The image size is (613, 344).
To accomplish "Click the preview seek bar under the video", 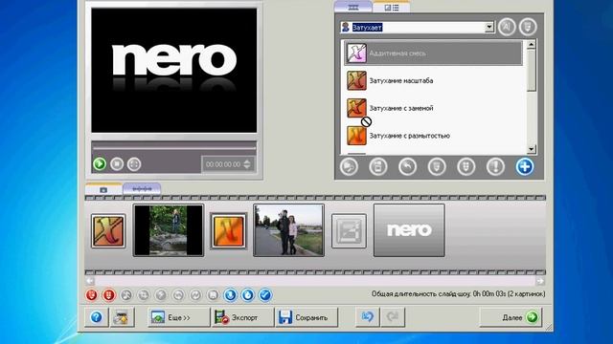I will pyautogui.click(x=174, y=148).
